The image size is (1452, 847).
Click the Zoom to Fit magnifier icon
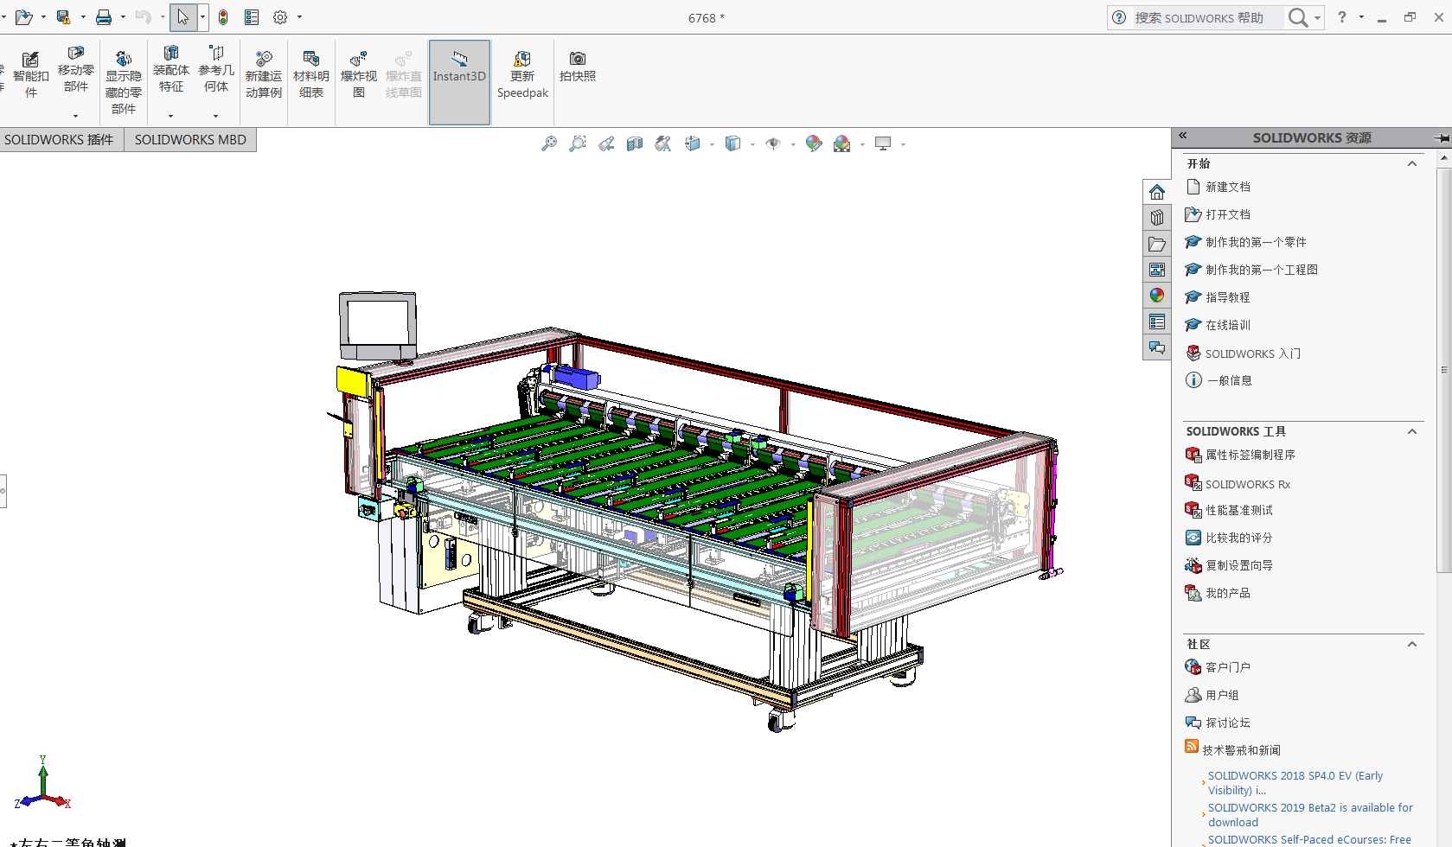[x=548, y=144]
